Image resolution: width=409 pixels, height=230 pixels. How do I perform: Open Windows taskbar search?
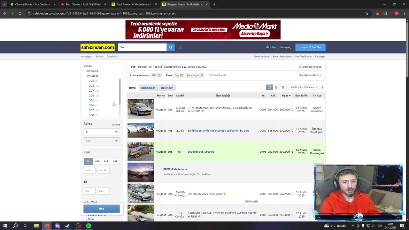[15, 226]
